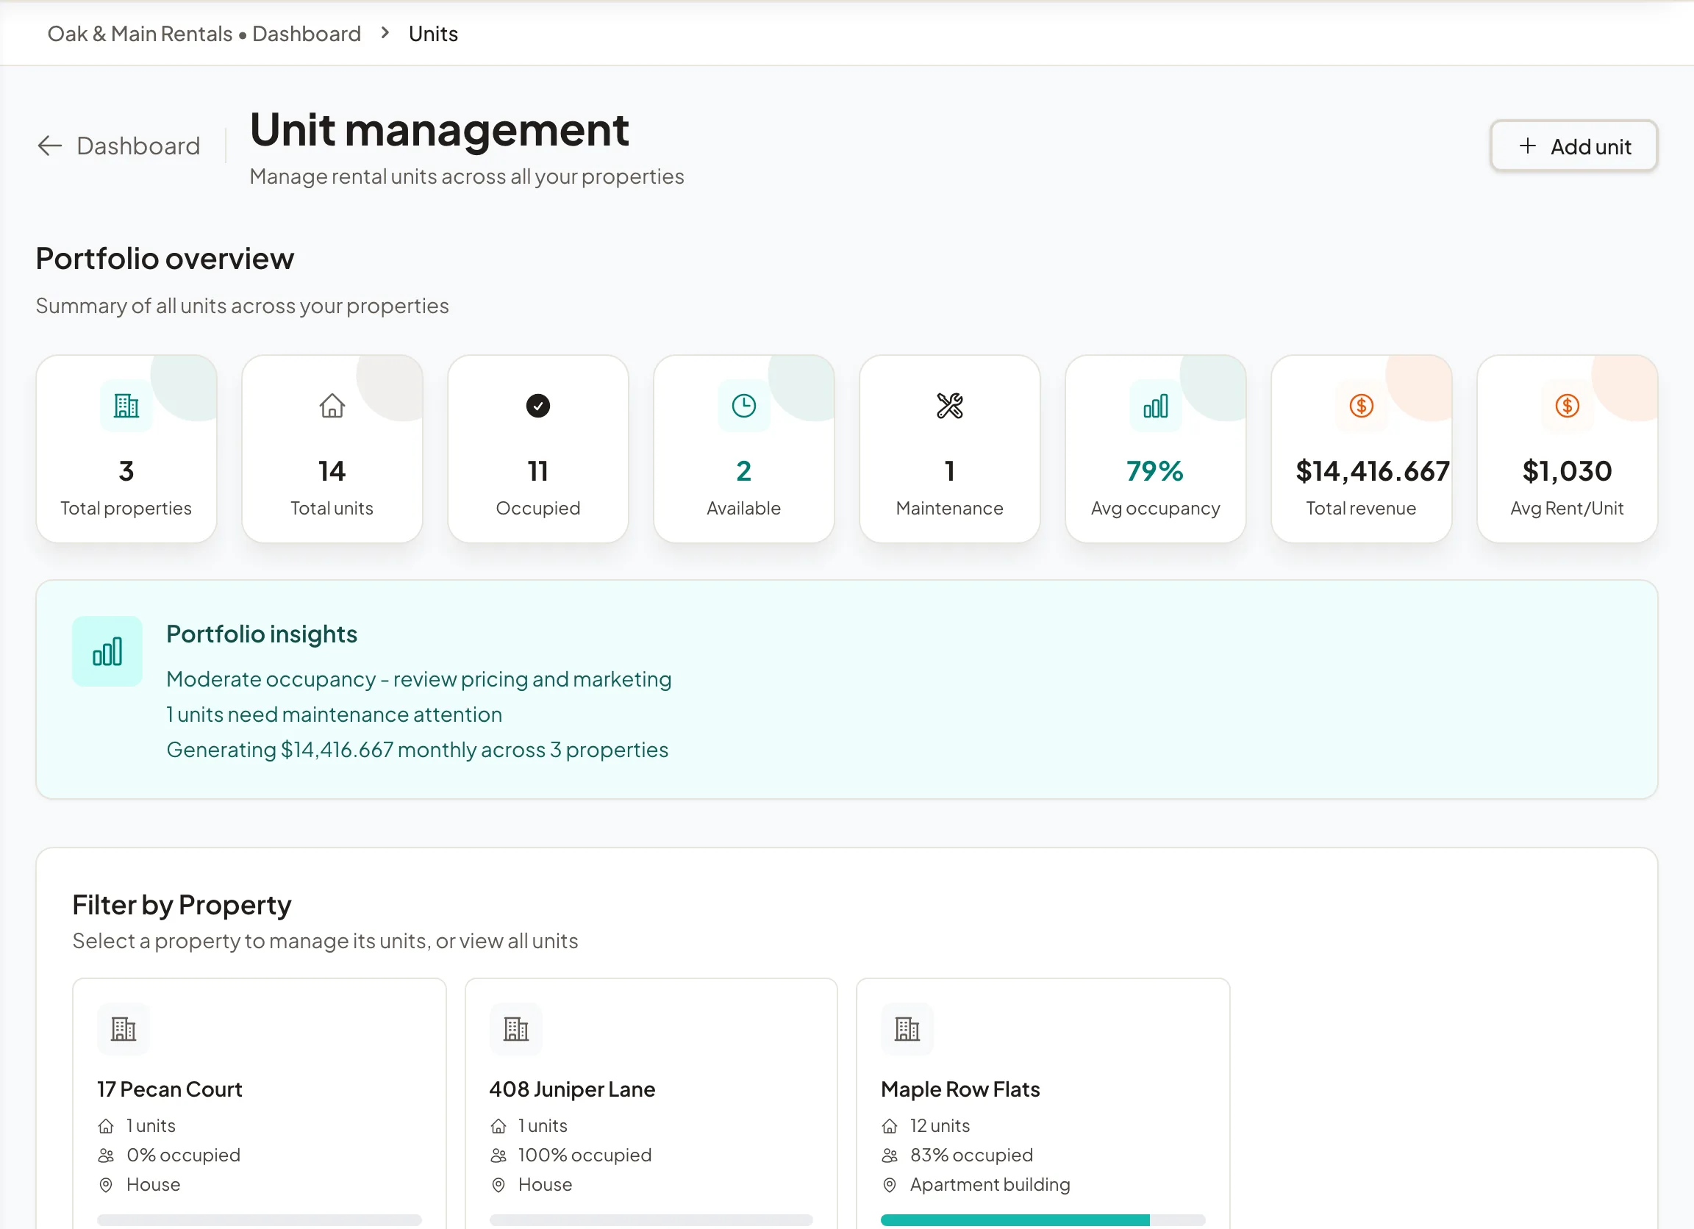Screen dimensions: 1694x1229
Task: Open the Dashboard breadcrumb link
Action: (x=307, y=34)
